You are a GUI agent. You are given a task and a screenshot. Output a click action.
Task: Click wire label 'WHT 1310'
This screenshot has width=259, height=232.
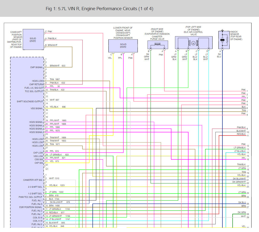pos(54,179)
